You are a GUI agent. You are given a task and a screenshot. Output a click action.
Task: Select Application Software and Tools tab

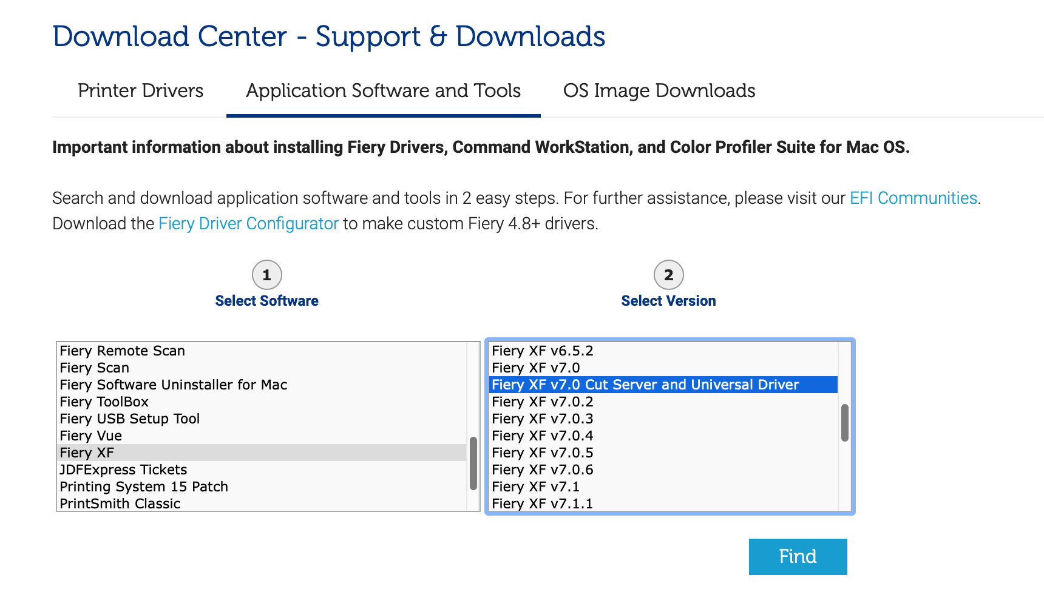coord(383,91)
